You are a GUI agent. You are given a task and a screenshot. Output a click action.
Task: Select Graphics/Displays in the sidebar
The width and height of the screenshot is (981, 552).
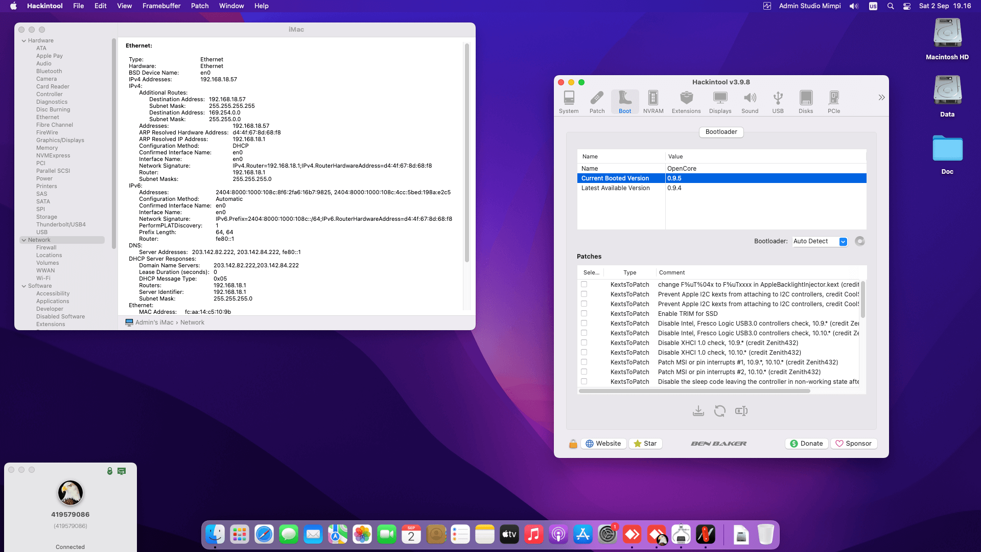click(60, 140)
